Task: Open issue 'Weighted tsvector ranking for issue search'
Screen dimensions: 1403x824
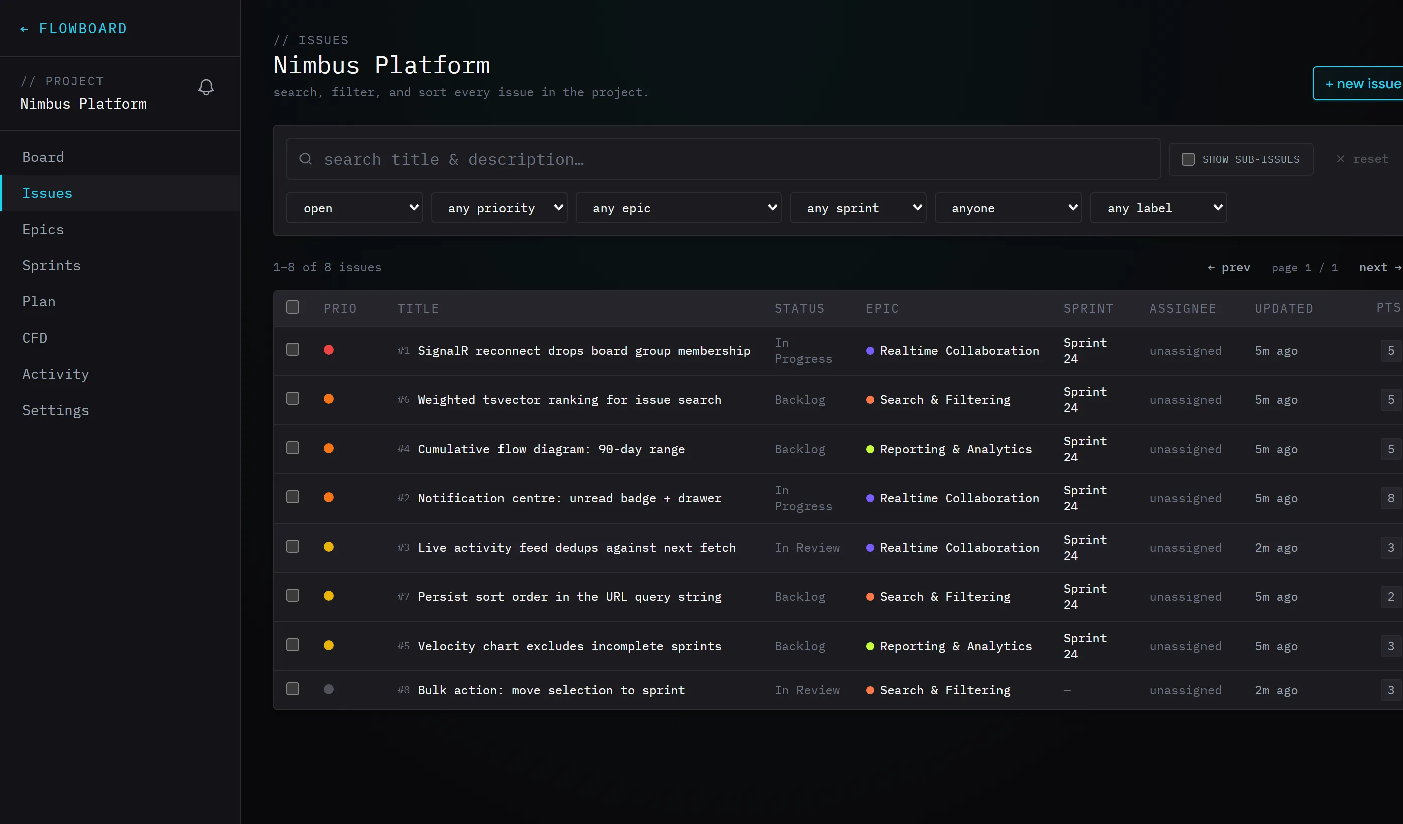Action: [x=569, y=400]
